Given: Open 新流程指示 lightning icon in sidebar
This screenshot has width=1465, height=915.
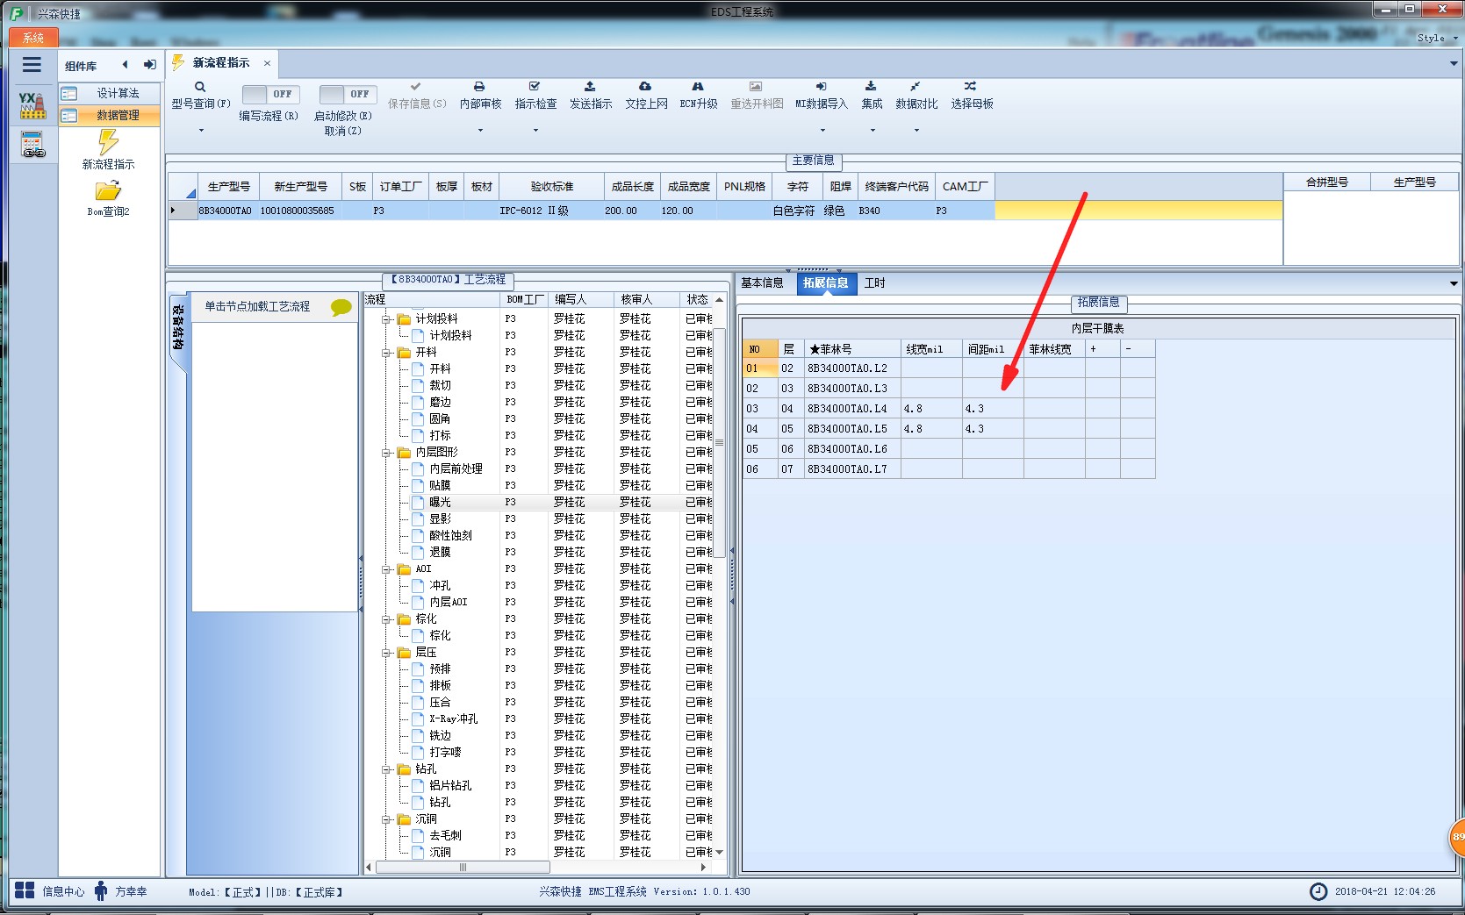Looking at the screenshot, I should [x=108, y=141].
